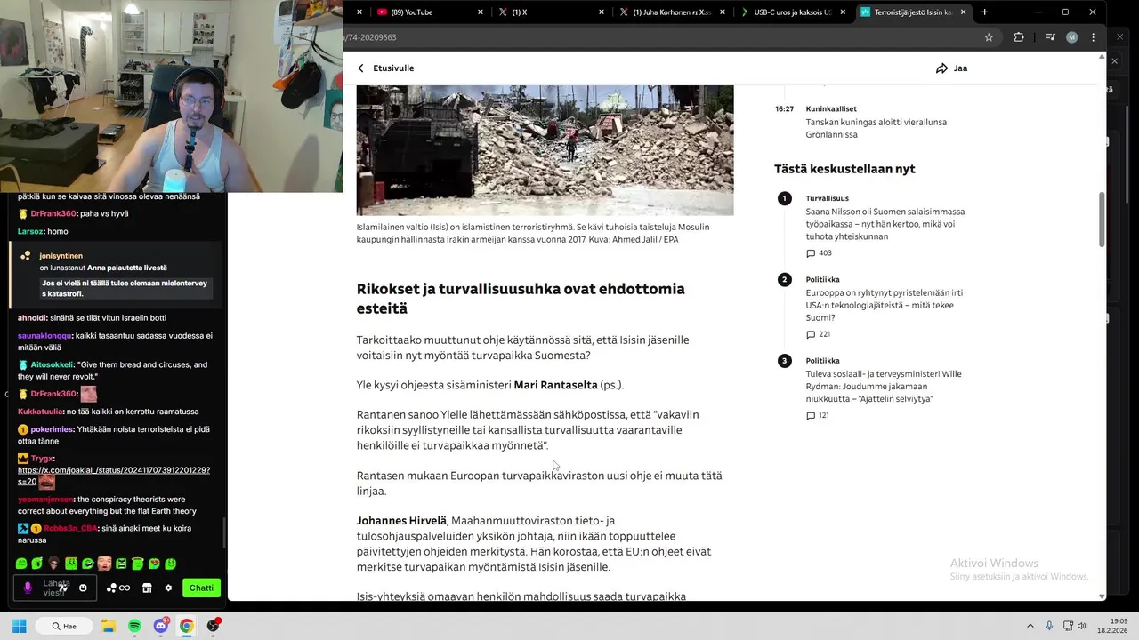Screen dimensions: 1139x640
Task: Pick the last green smiling blob emote
Action: click(171, 564)
